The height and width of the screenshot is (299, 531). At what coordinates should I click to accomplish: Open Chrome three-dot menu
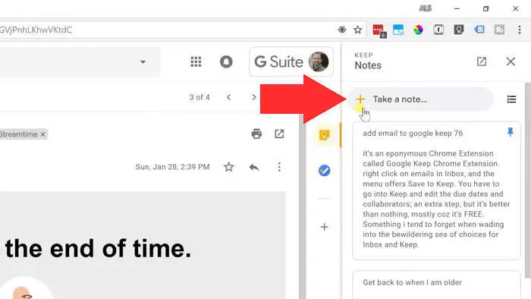point(520,30)
